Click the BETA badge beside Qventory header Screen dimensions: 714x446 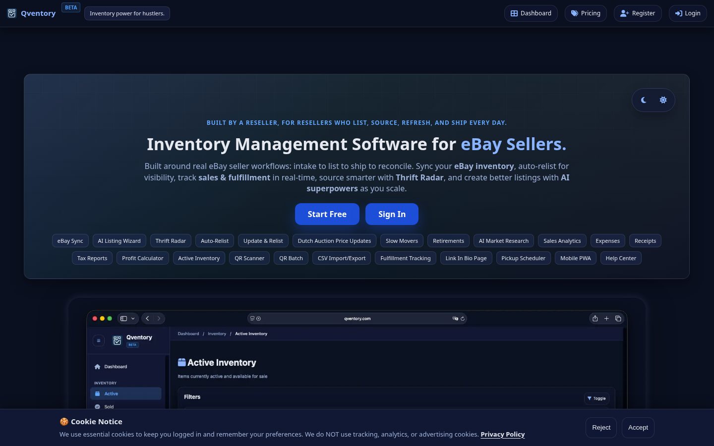71,7
